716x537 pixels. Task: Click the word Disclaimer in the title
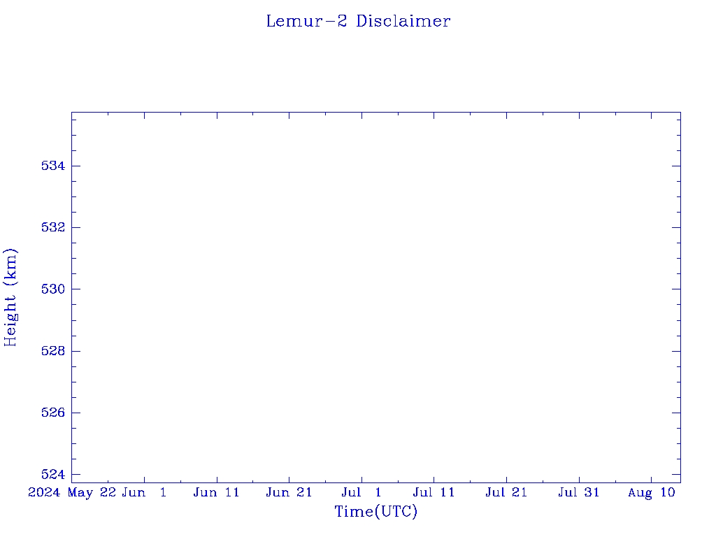tap(403, 21)
